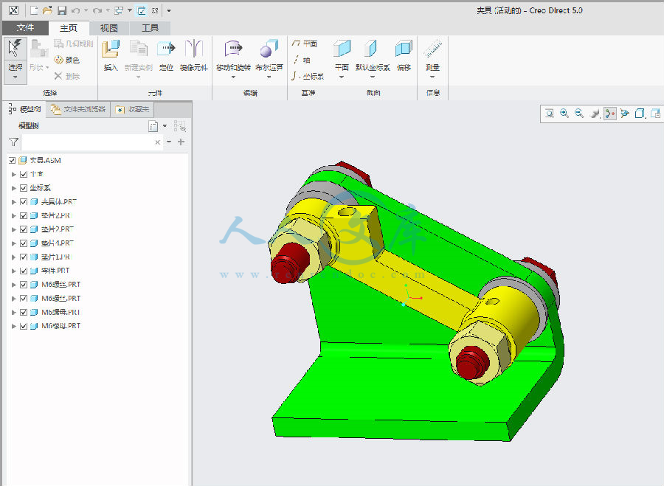Click the 镜像元件 (Mirror component) icon
Image resolution: width=664 pixels, height=486 pixels.
(x=194, y=49)
